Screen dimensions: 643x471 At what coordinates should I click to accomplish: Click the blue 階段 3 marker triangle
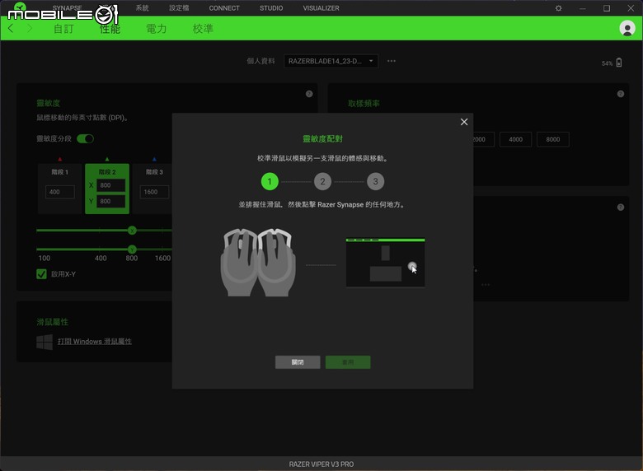pos(154,159)
